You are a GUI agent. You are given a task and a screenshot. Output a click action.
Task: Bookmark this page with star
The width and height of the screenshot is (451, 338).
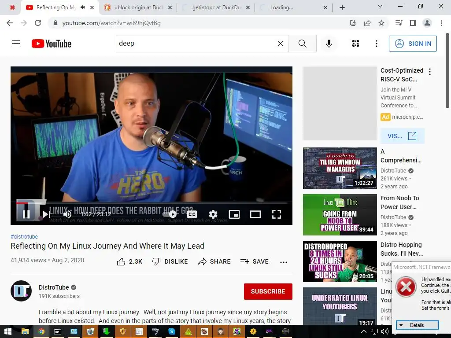pos(381,23)
